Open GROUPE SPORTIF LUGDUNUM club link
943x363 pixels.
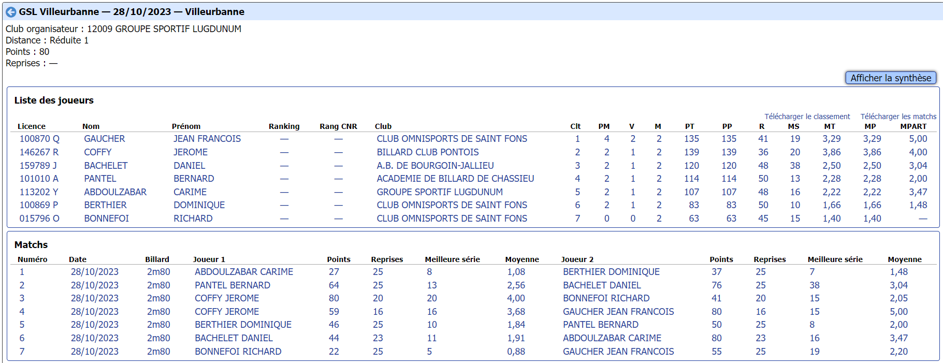click(440, 192)
